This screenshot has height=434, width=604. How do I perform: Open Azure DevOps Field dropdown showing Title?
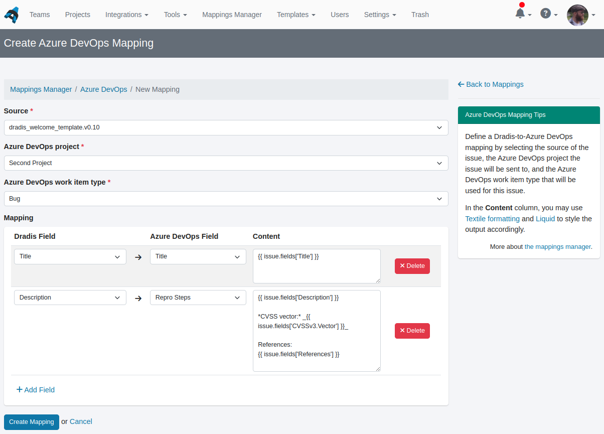(x=198, y=256)
